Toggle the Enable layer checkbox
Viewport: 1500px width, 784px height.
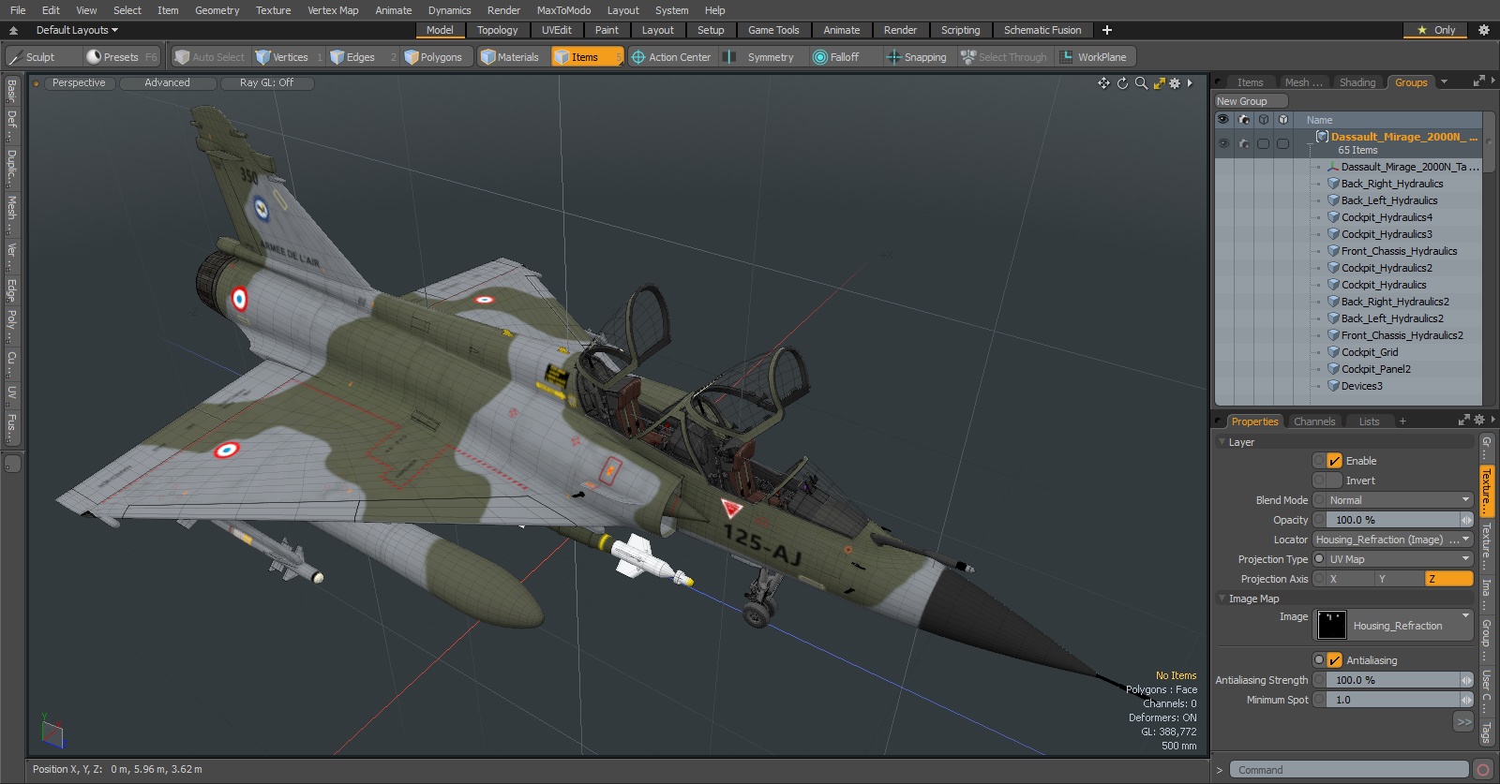(x=1335, y=461)
